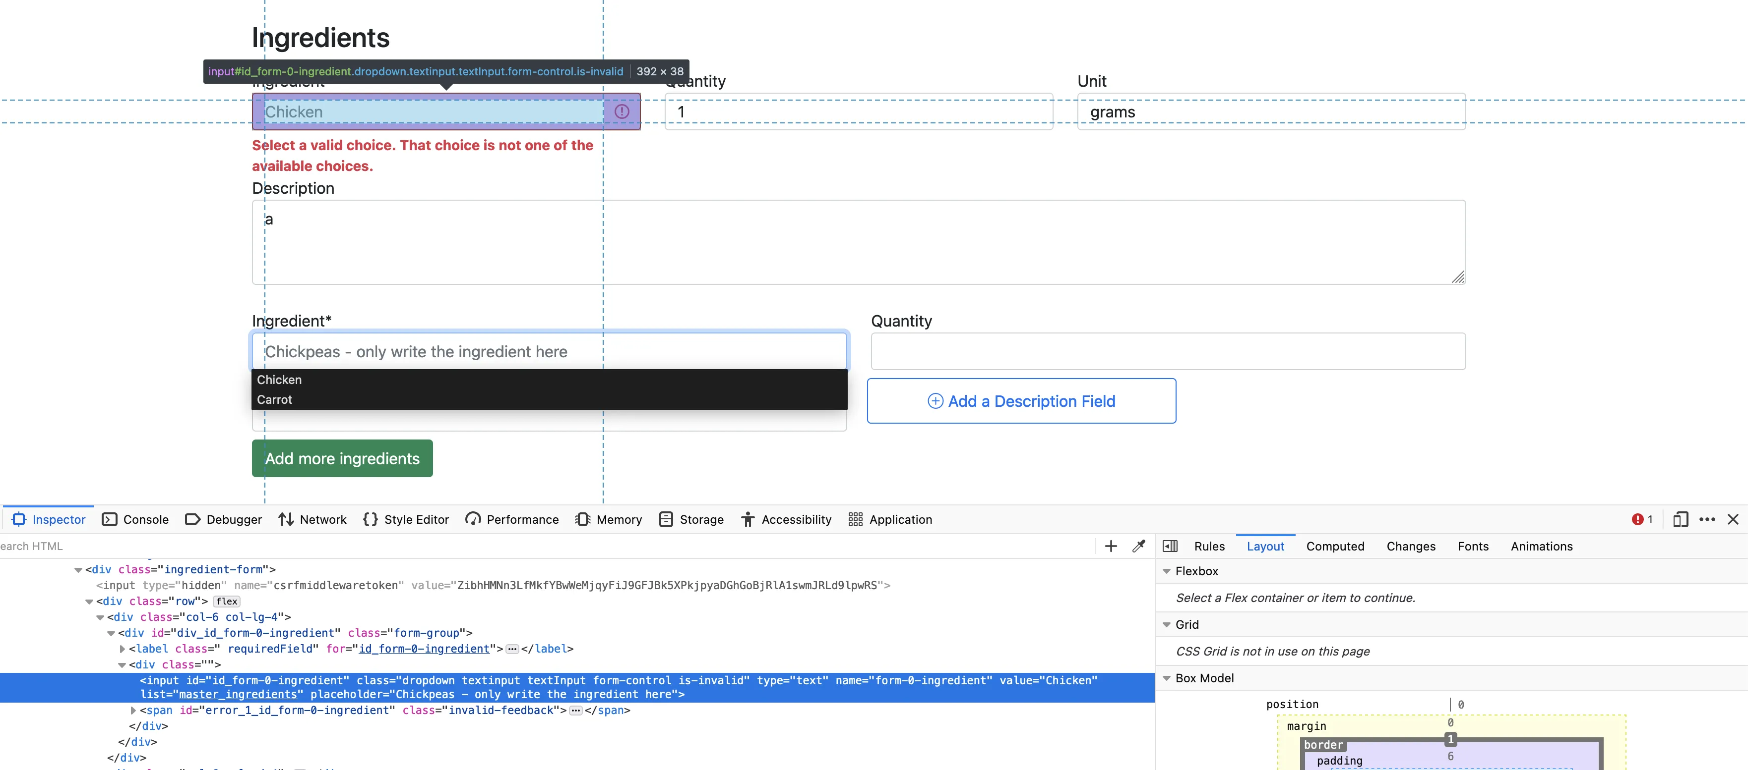Viewport: 1748px width, 770px height.
Task: Click Add a Description Field button
Action: tap(1021, 401)
